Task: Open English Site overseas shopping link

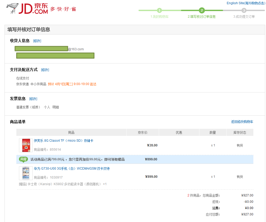Action: point(246,3)
